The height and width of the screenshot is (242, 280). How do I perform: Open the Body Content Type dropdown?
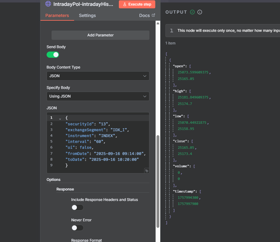point(98,76)
